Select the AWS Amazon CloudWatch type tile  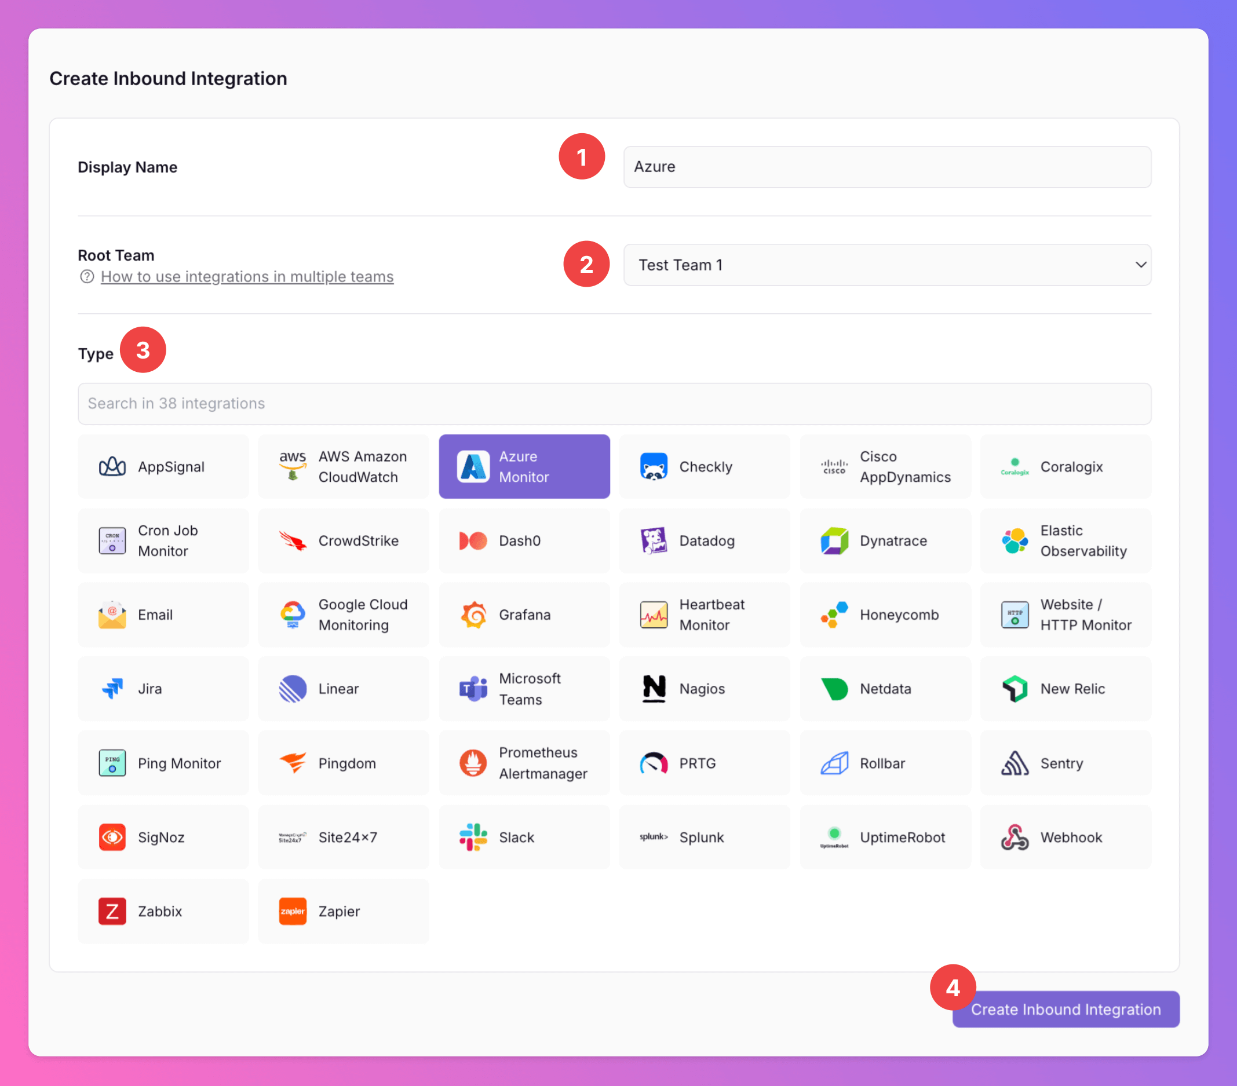pyautogui.click(x=343, y=466)
